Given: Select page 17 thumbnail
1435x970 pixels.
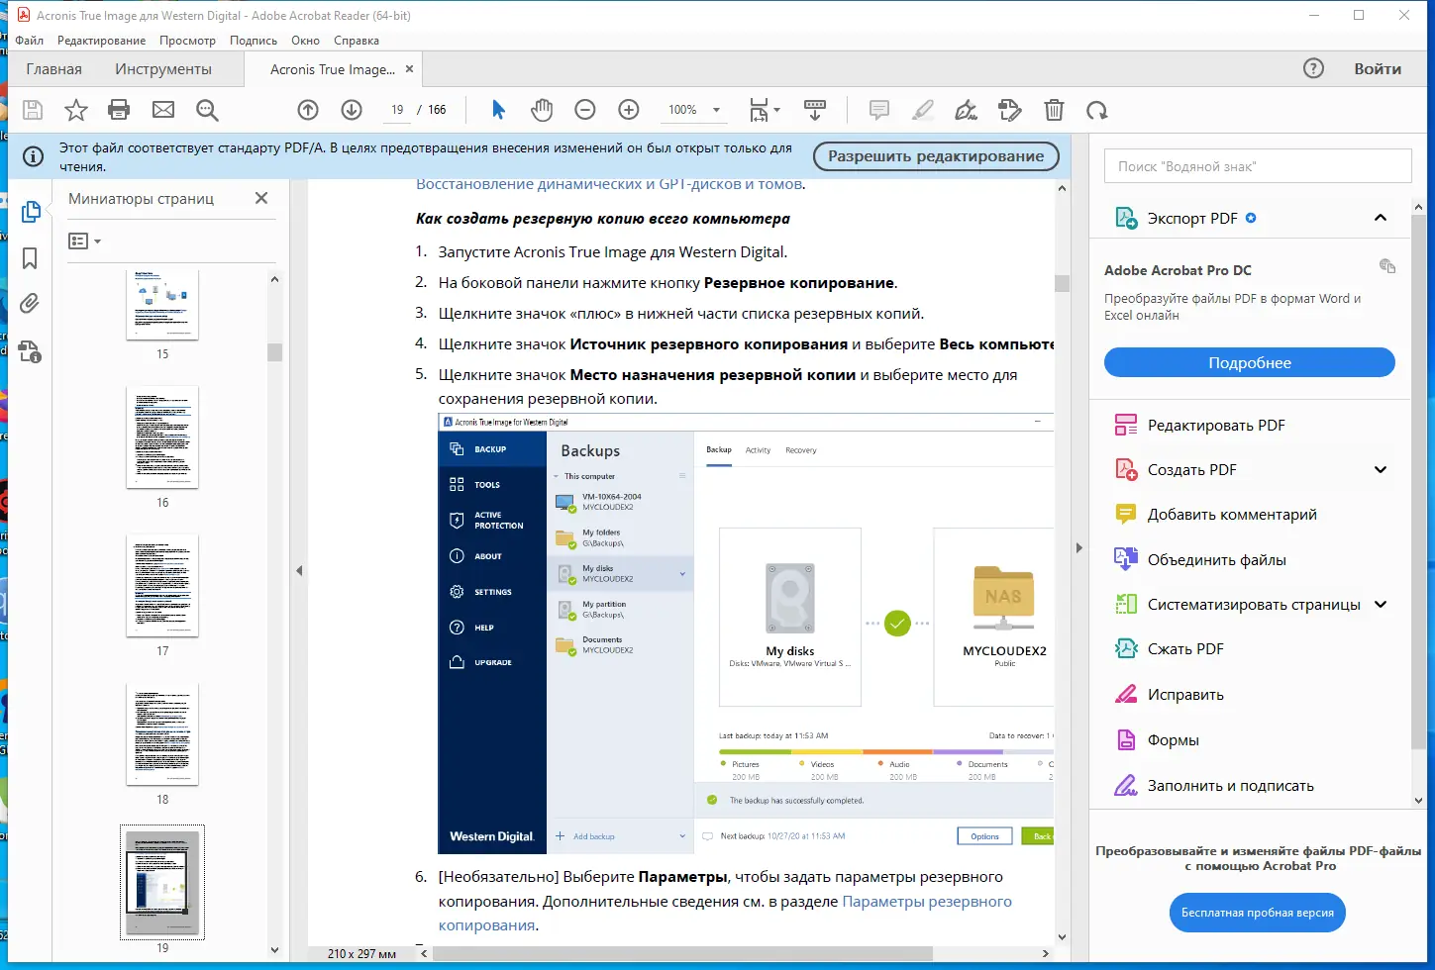Looking at the screenshot, I should click(x=162, y=586).
